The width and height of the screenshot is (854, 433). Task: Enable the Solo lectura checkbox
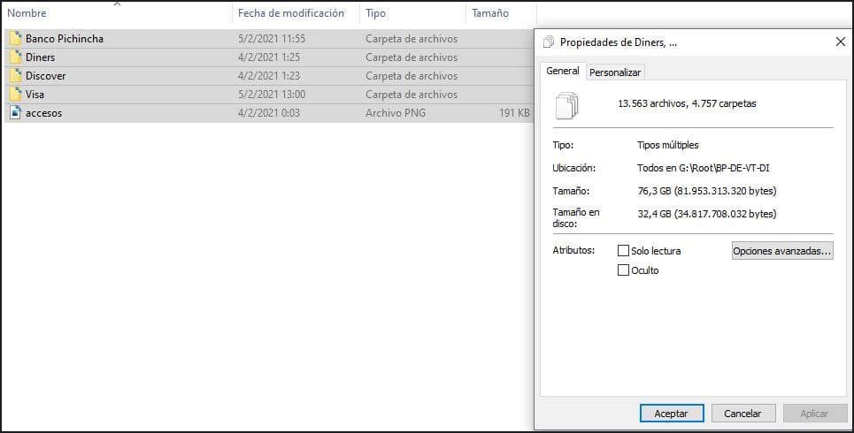click(624, 251)
